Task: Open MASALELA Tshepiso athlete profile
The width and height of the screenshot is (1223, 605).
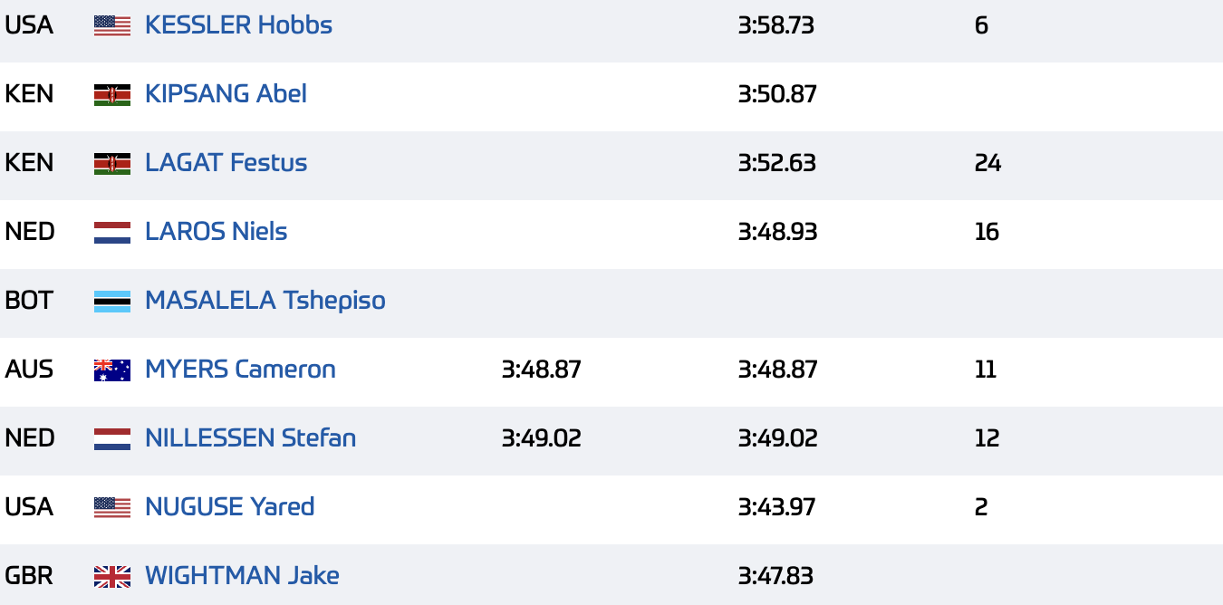Action: pos(265,301)
